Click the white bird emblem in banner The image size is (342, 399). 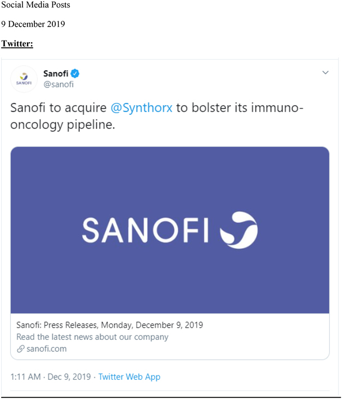[x=238, y=230]
